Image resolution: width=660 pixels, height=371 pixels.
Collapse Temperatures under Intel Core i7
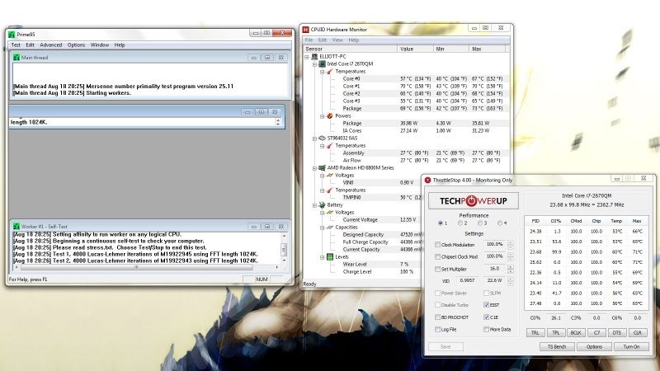point(322,72)
